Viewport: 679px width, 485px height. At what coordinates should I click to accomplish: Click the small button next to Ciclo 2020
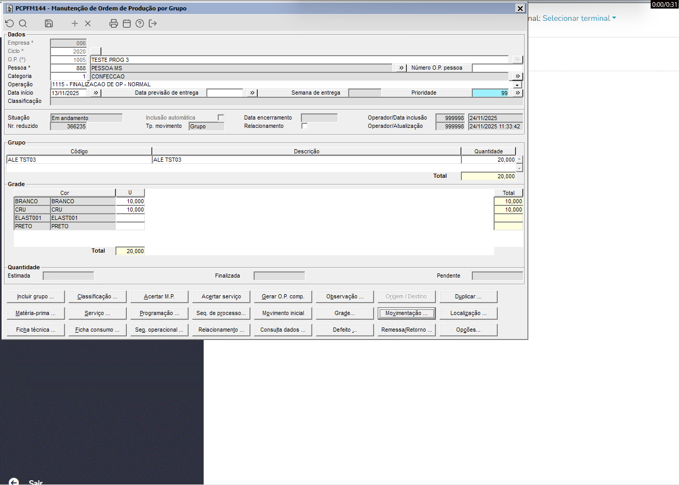pyautogui.click(x=96, y=51)
